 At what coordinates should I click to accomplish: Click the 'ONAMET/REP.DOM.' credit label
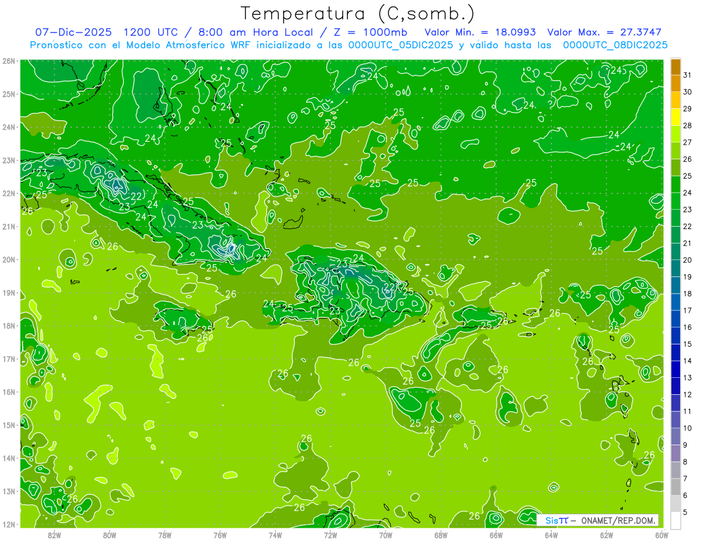[x=619, y=520]
